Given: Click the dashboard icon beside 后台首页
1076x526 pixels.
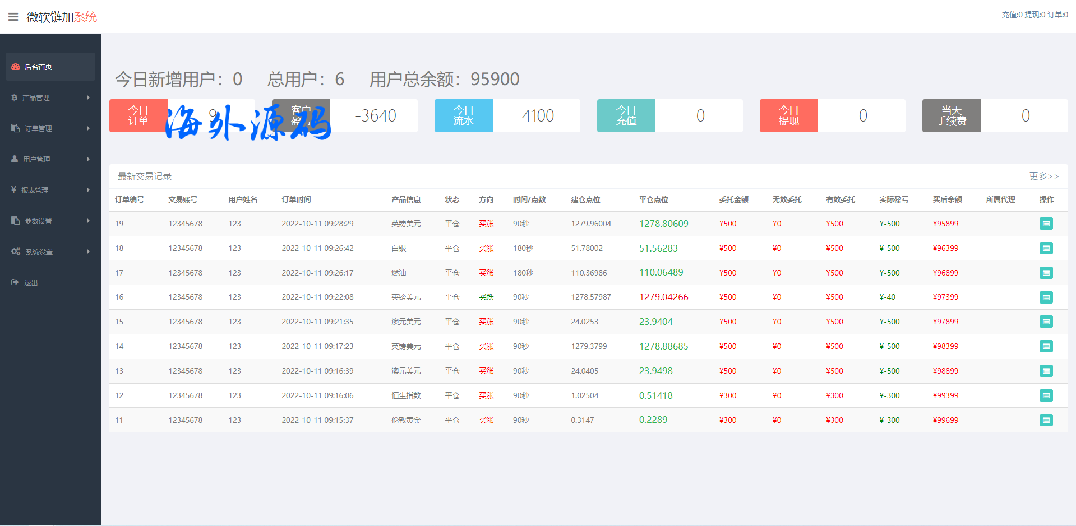Looking at the screenshot, I should click(16, 67).
